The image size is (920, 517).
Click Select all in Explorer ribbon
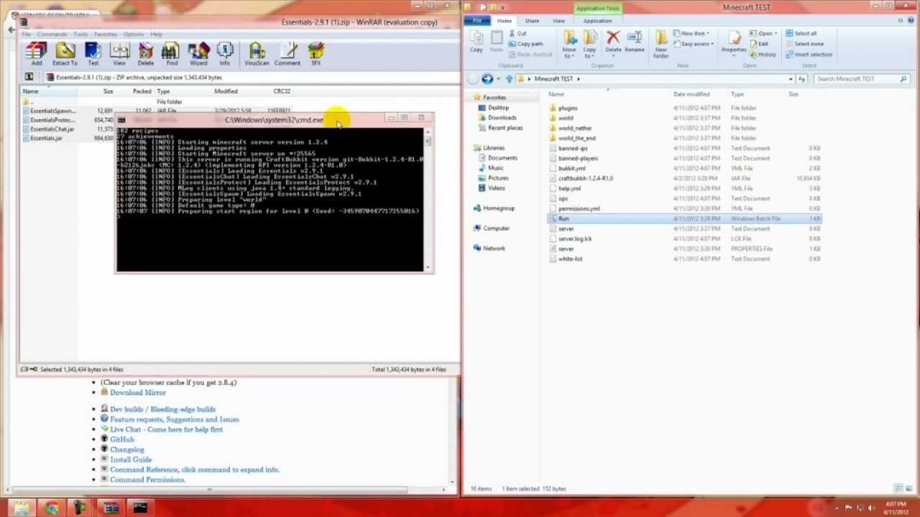(x=801, y=33)
